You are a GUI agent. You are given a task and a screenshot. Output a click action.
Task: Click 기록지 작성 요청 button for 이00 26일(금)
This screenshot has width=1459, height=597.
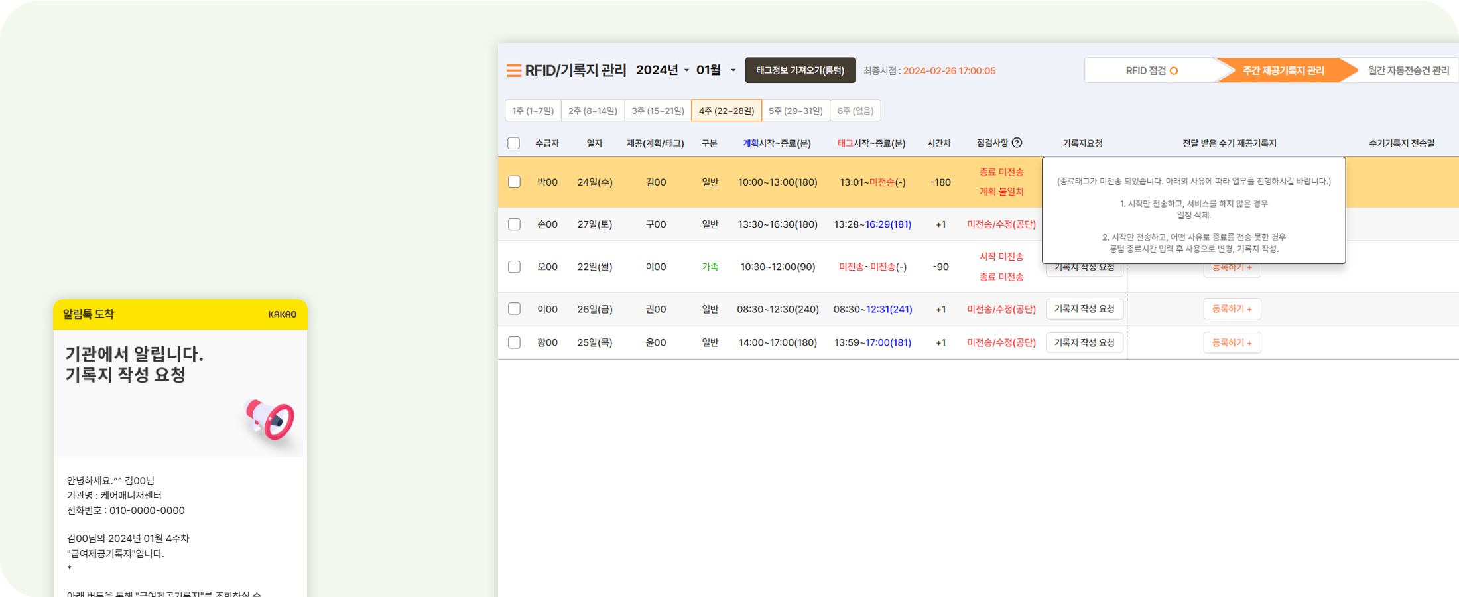pyautogui.click(x=1084, y=309)
